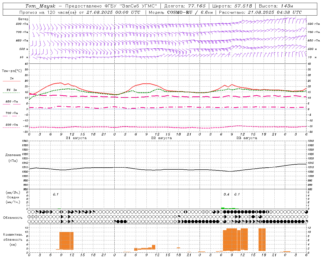Click the green precipitation bar under 0.4
The image size is (321, 257).
223,208
